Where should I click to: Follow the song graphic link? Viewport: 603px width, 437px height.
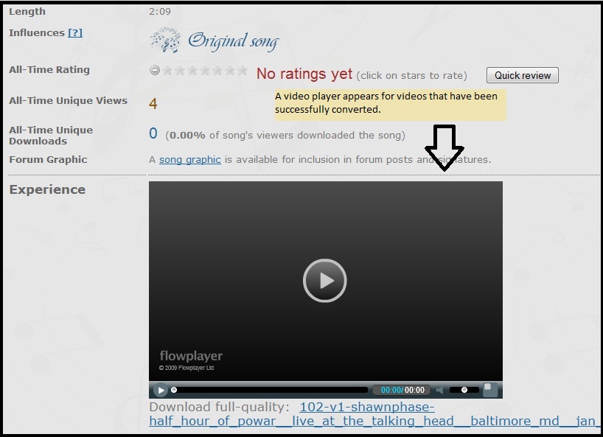coord(190,159)
